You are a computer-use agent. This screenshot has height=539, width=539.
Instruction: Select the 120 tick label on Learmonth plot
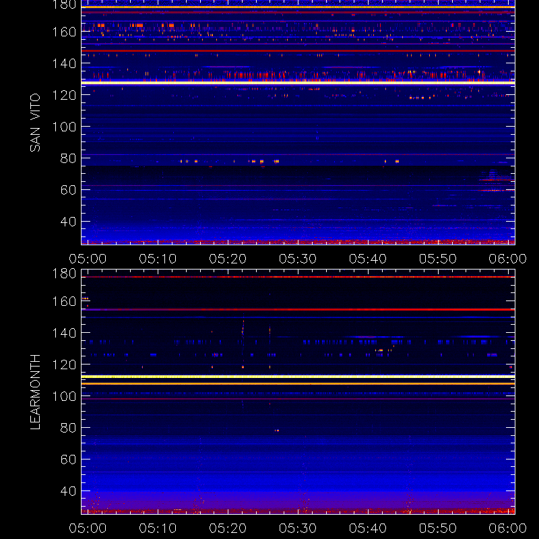point(64,364)
